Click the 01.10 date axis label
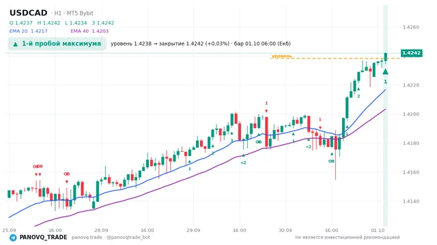 [378, 230]
